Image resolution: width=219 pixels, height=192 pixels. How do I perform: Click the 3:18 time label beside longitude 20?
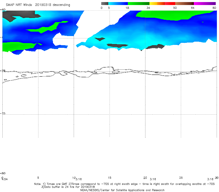pyautogui.click(x=153, y=179)
